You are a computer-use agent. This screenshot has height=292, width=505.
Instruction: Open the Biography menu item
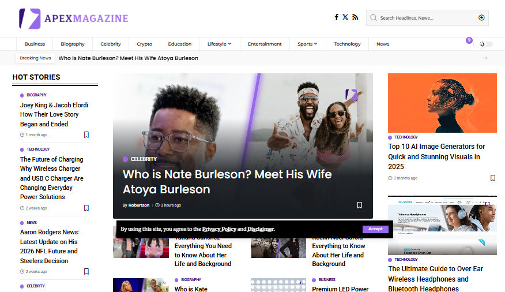(73, 44)
